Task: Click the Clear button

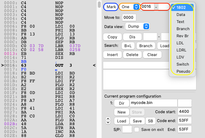Action: coord(152,55)
